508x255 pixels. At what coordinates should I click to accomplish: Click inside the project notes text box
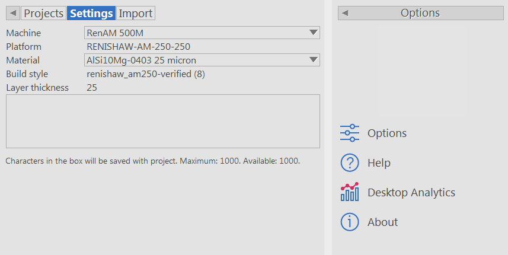[x=163, y=121]
